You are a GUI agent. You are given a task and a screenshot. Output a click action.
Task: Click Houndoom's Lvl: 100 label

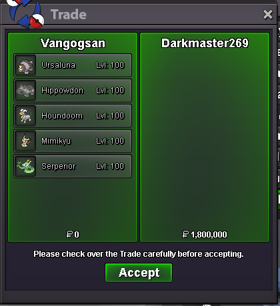click(x=110, y=116)
